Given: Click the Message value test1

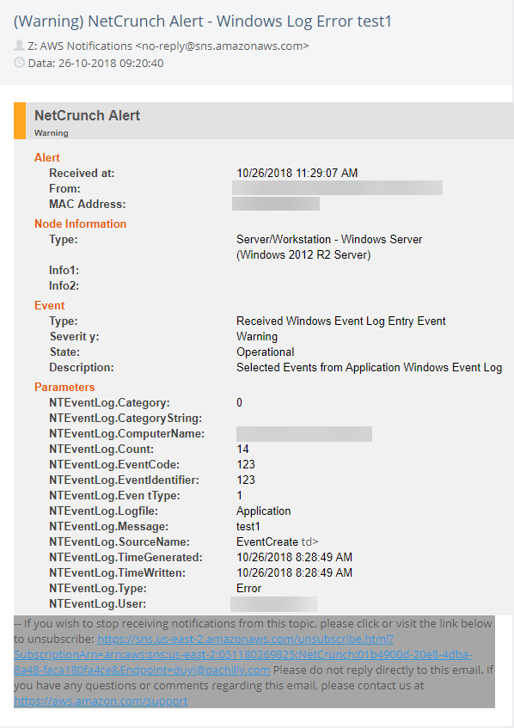Looking at the screenshot, I should tap(248, 527).
